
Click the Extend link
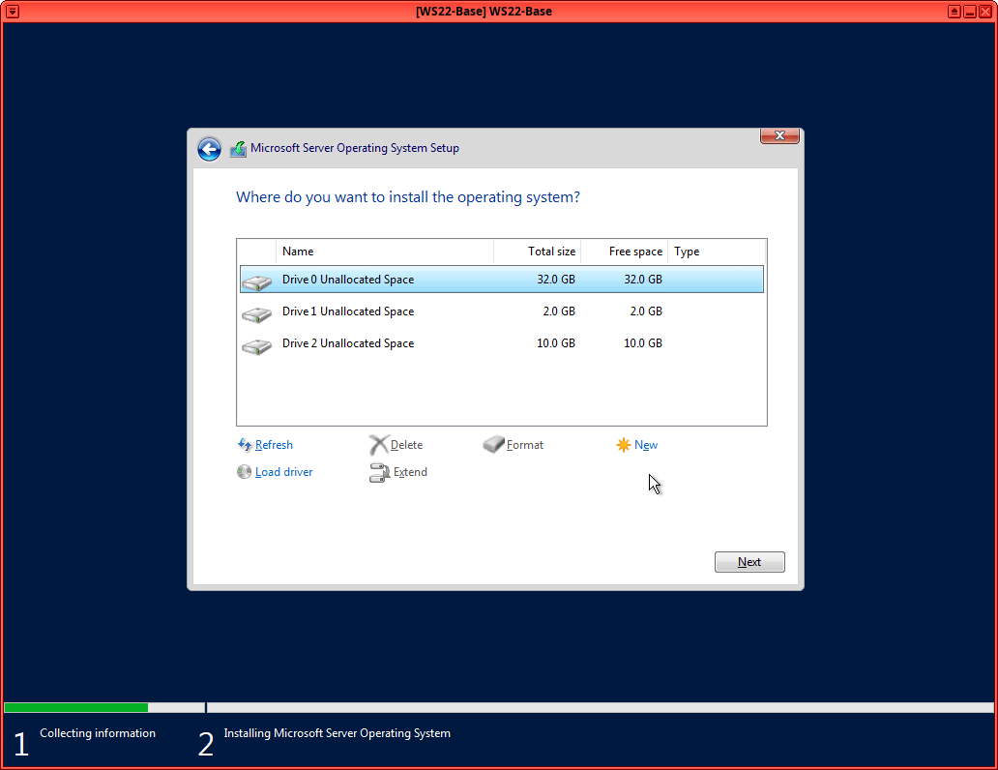[x=410, y=472]
